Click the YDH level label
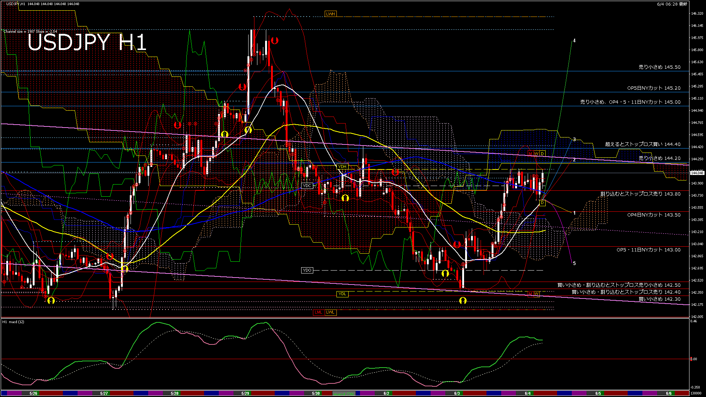The height and width of the screenshot is (397, 706). coord(342,167)
